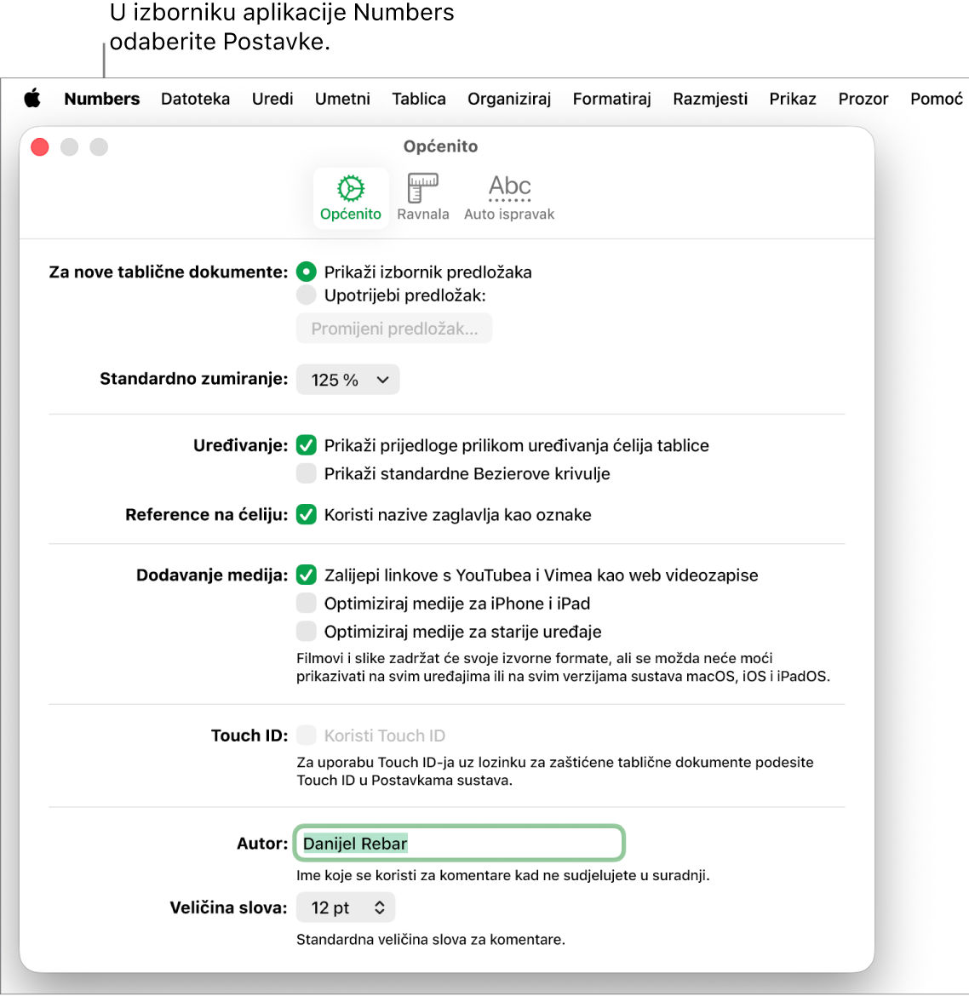Open the Umetni menu
The height and width of the screenshot is (996, 969).
(342, 99)
